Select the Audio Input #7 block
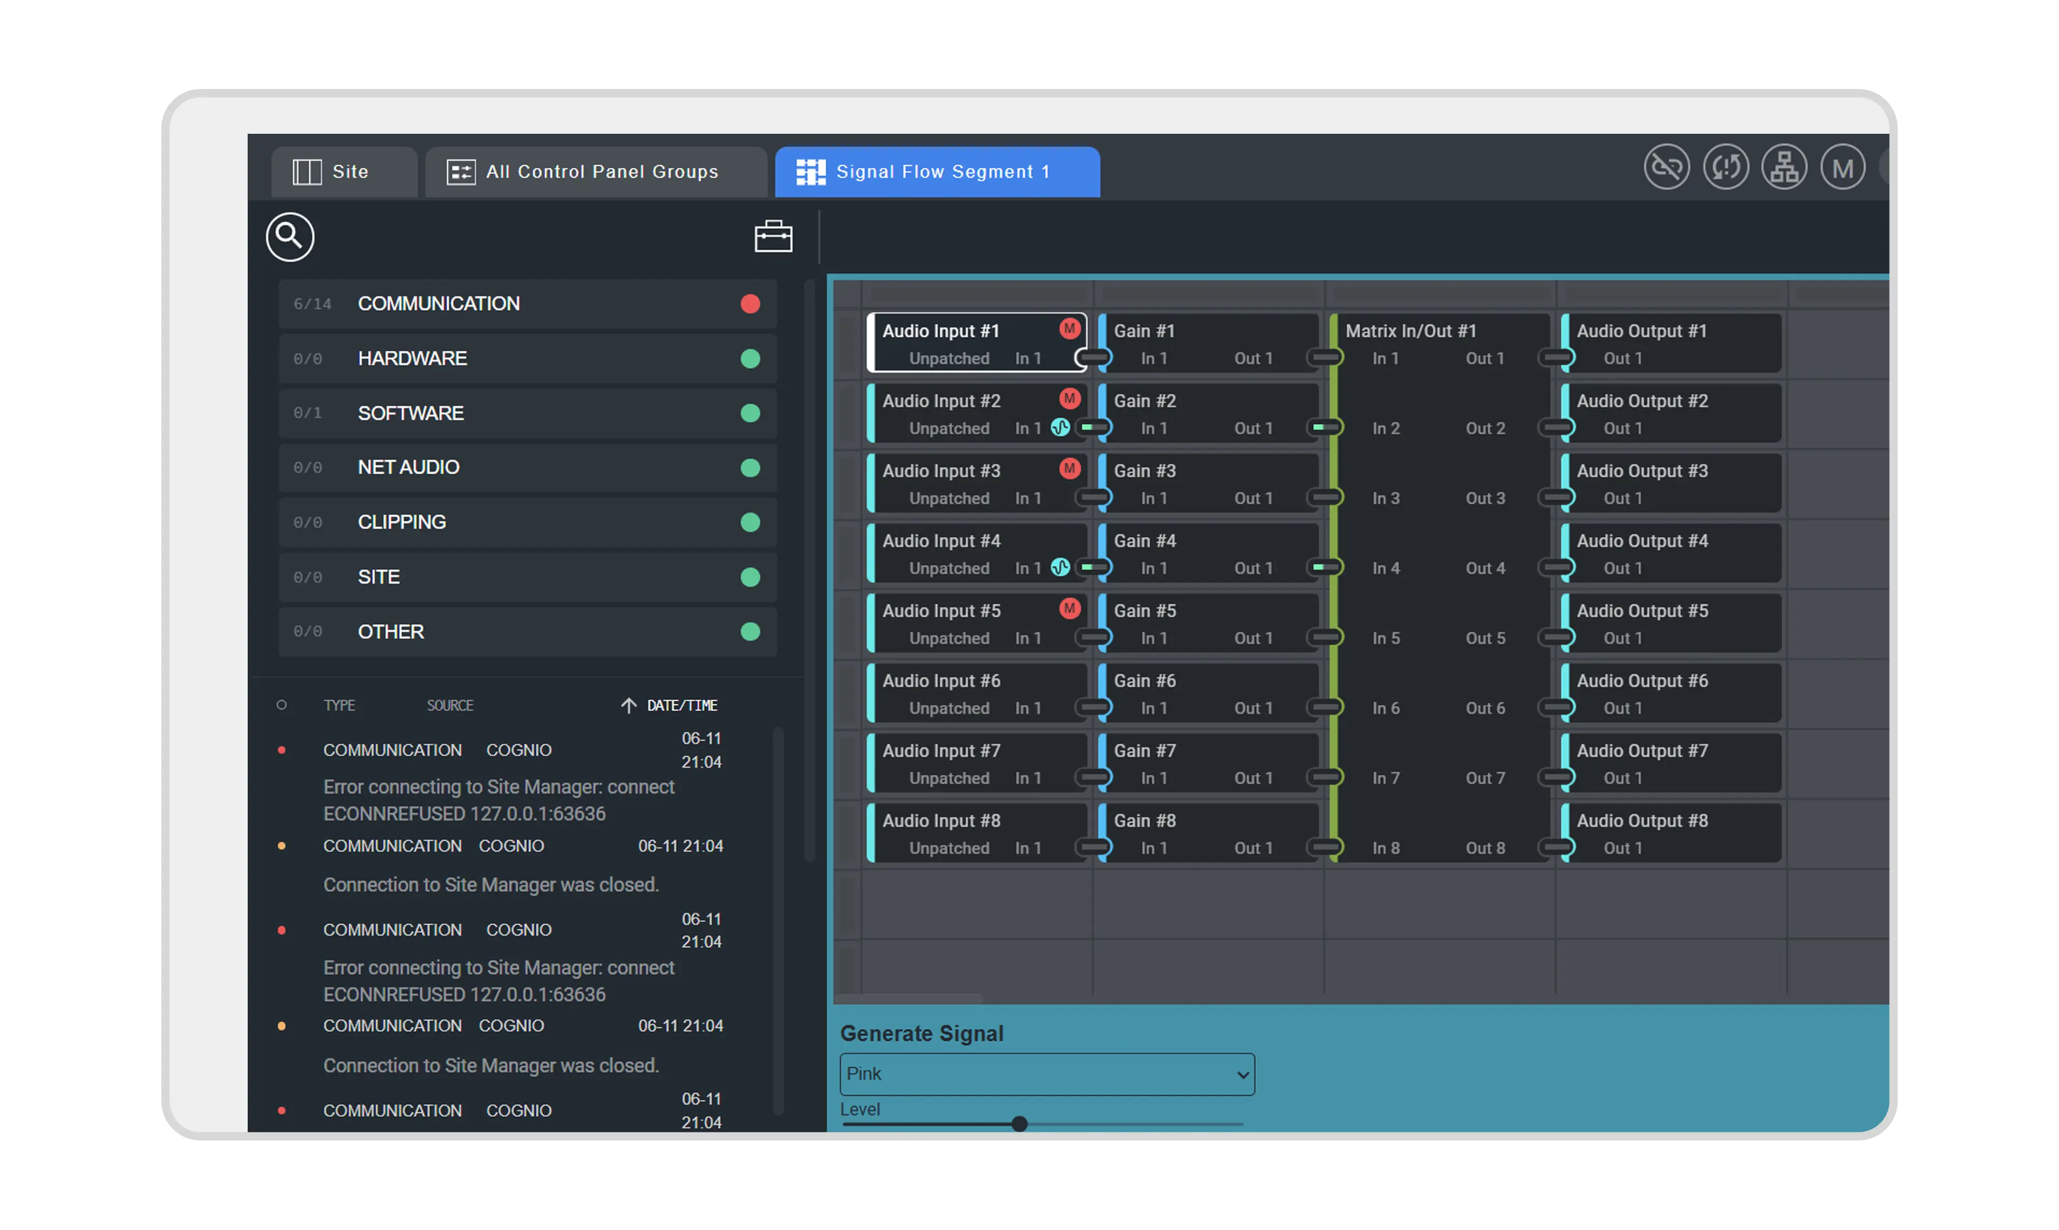This screenshot has width=2059, height=1230. click(x=977, y=763)
